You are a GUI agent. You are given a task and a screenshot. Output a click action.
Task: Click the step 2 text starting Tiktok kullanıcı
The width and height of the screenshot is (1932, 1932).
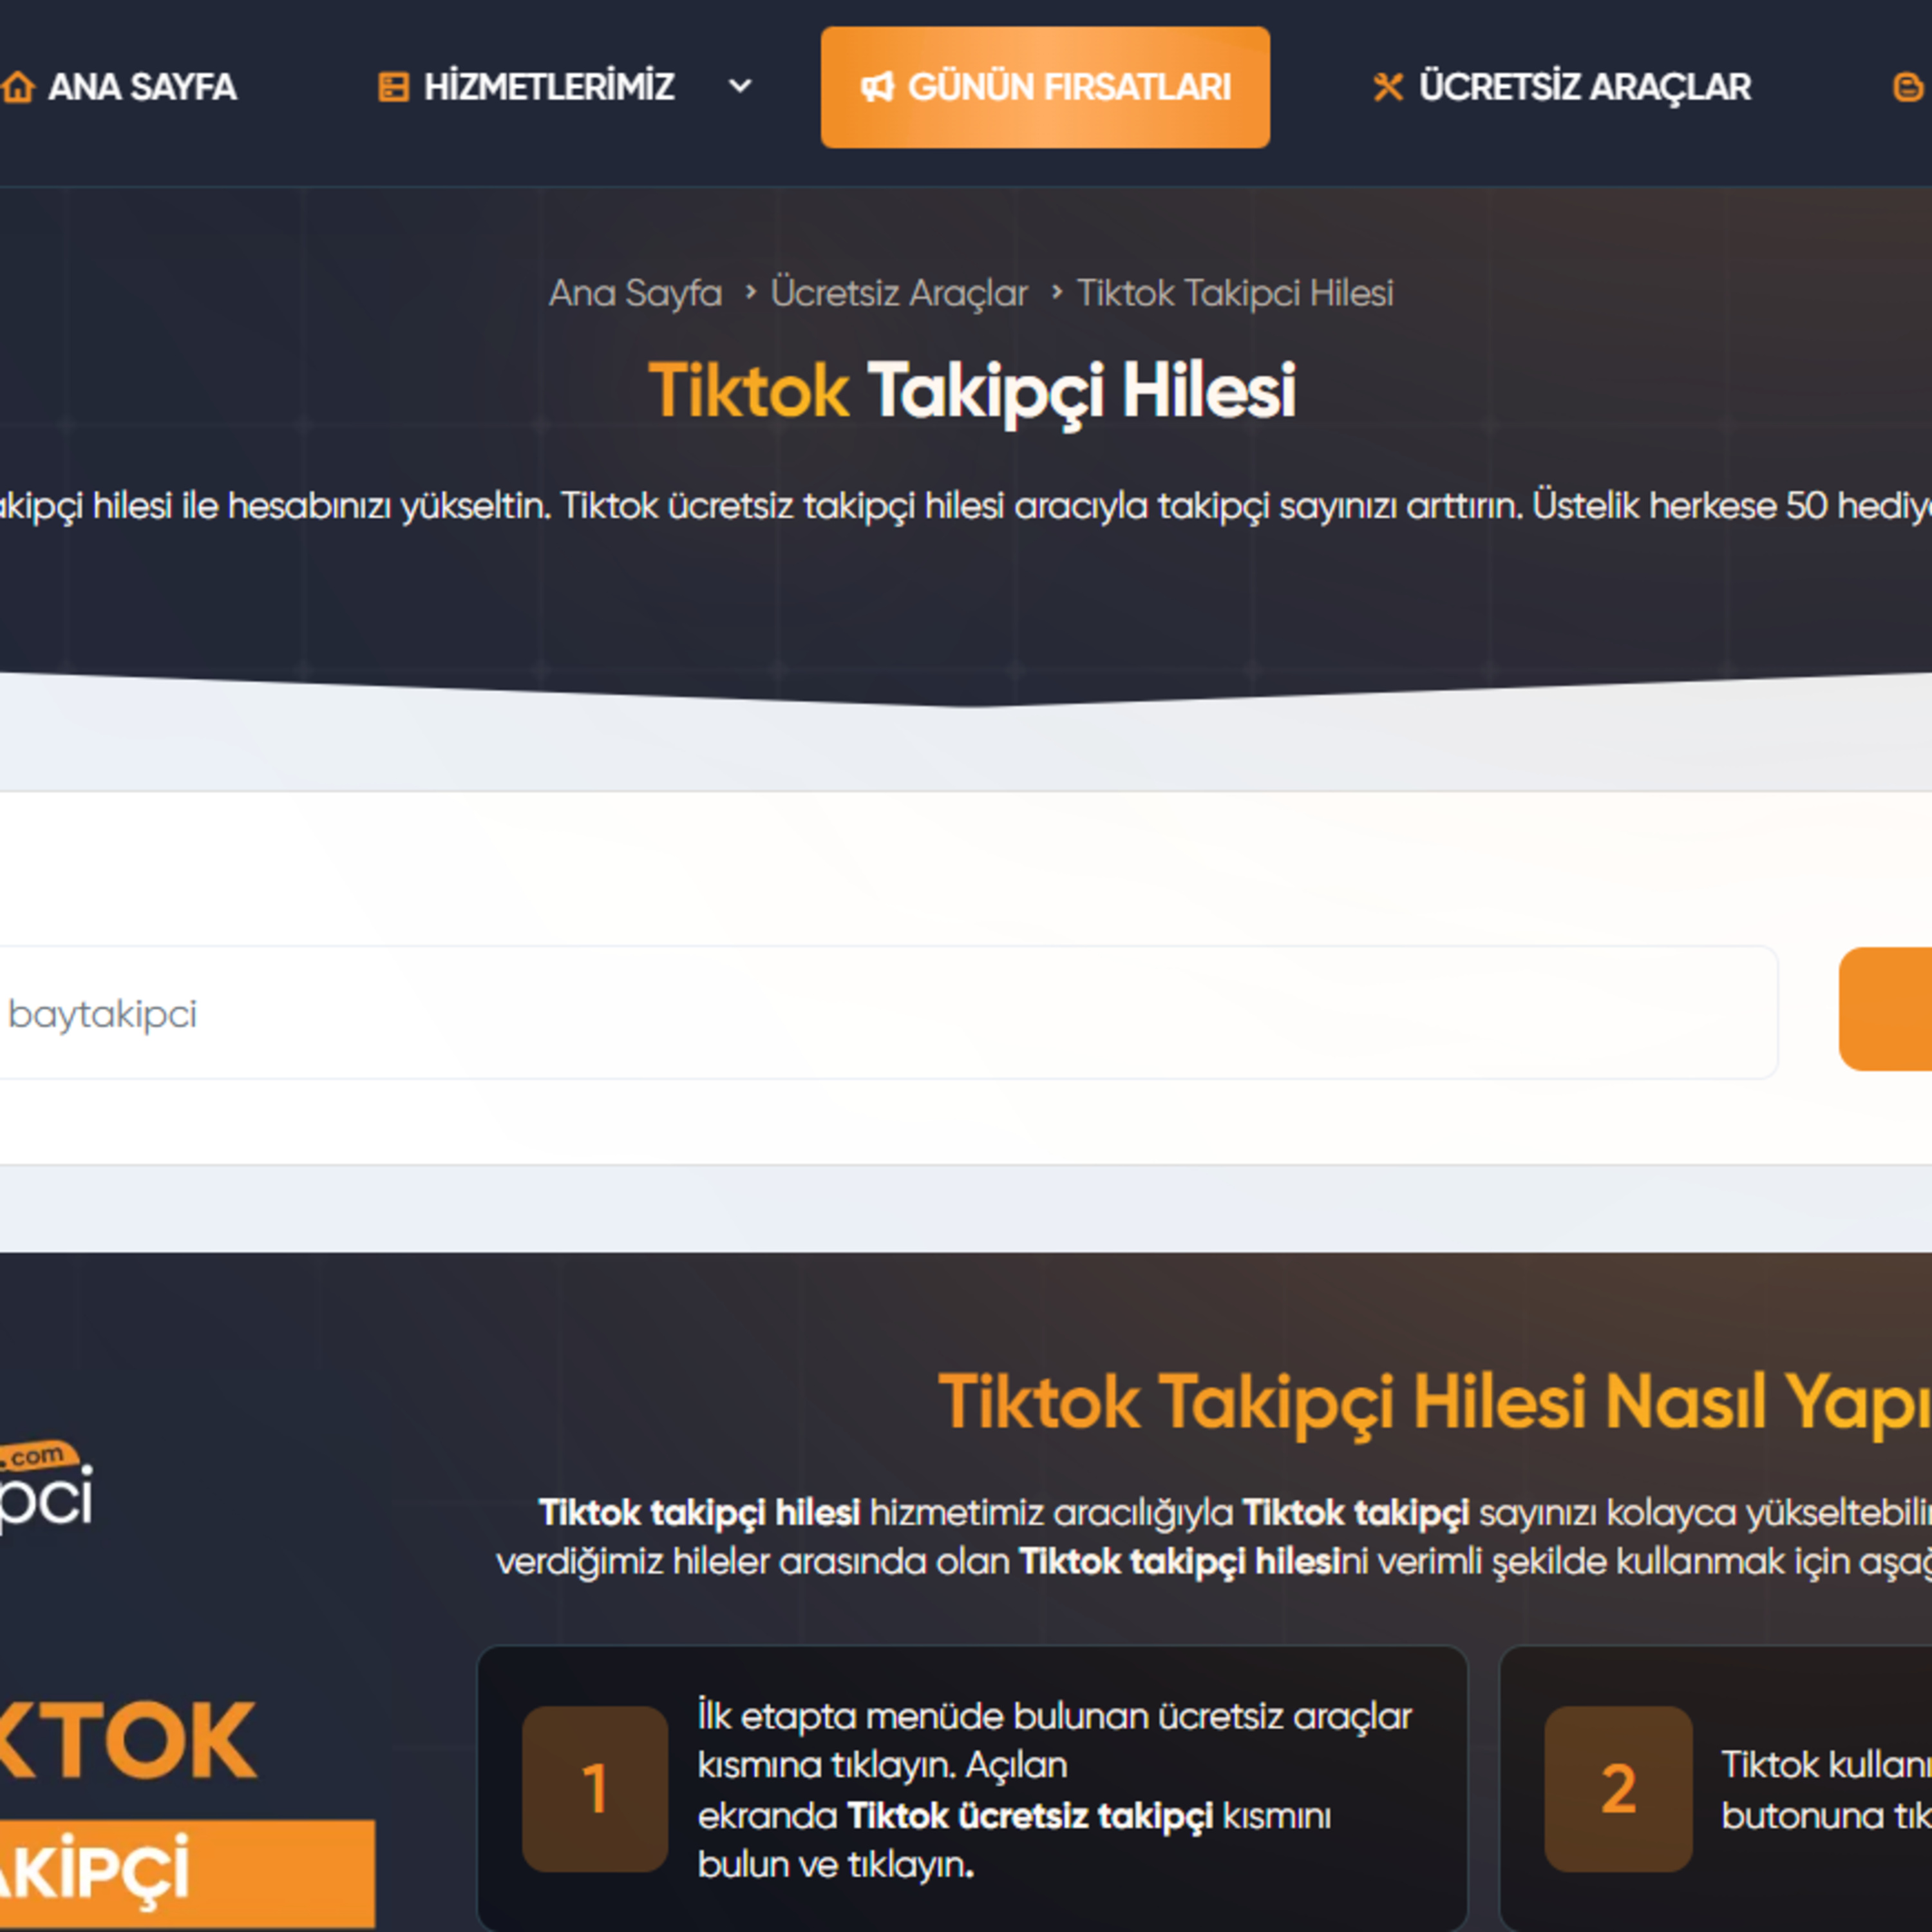1826,1790
